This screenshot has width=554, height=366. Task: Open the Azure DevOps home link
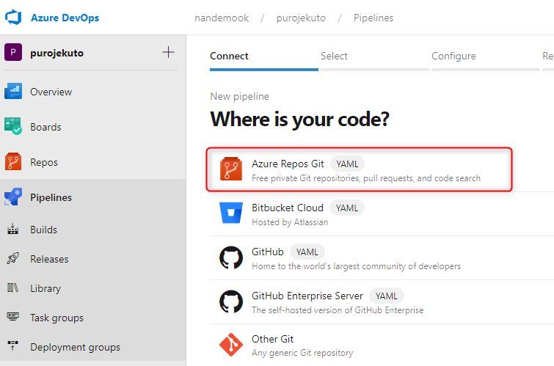tap(65, 18)
